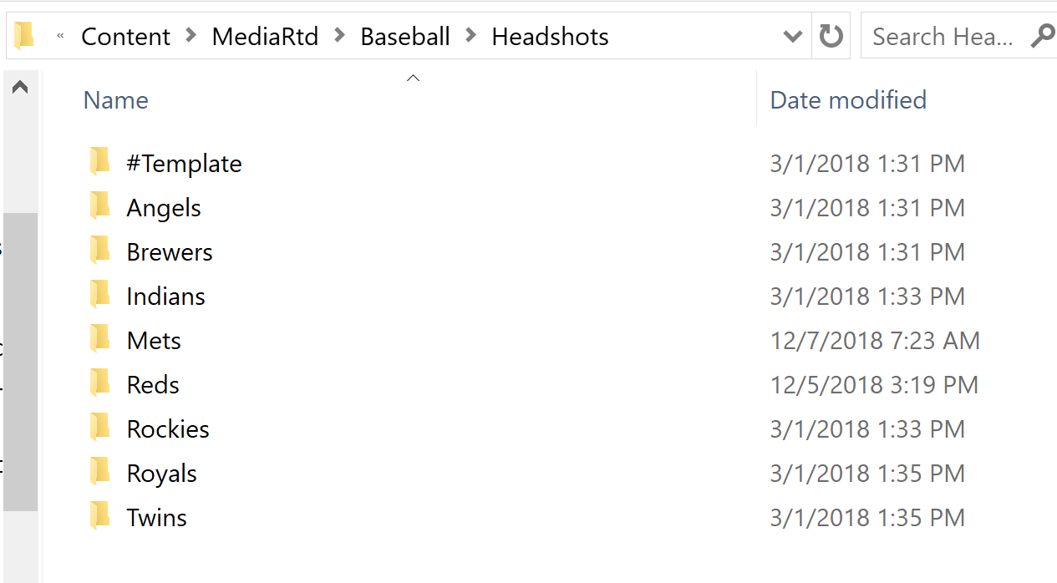Viewport: 1057px width, 583px height.
Task: Open the address bar history dropdown arrow
Action: point(792,36)
